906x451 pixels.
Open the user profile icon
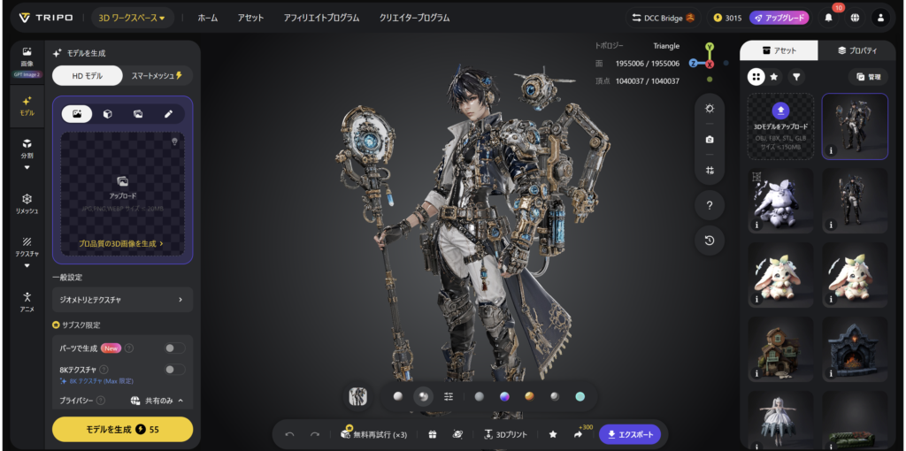[880, 18]
